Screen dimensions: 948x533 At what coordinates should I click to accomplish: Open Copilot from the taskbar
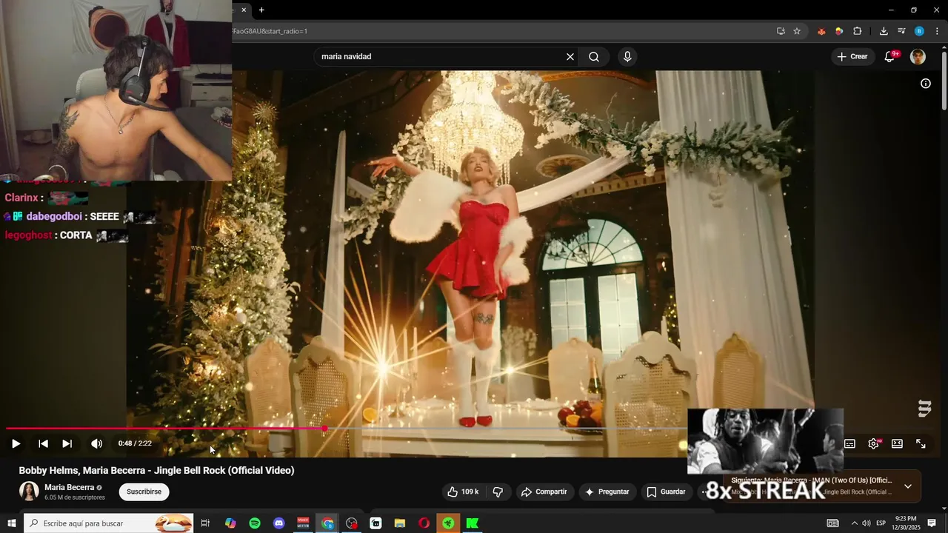point(230,523)
